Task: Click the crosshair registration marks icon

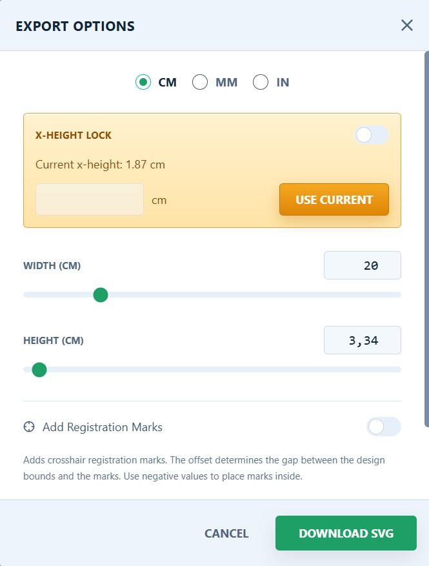Action: [29, 427]
